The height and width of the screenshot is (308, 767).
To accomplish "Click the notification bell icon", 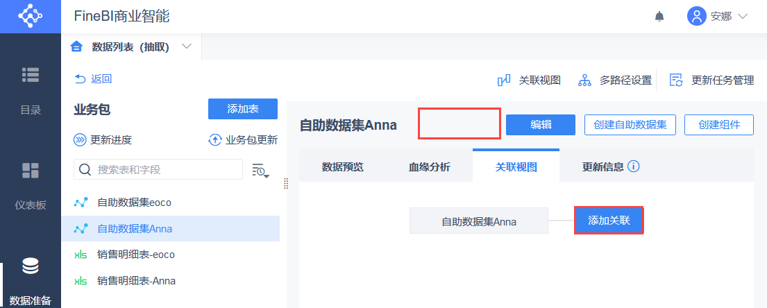I will [x=659, y=17].
